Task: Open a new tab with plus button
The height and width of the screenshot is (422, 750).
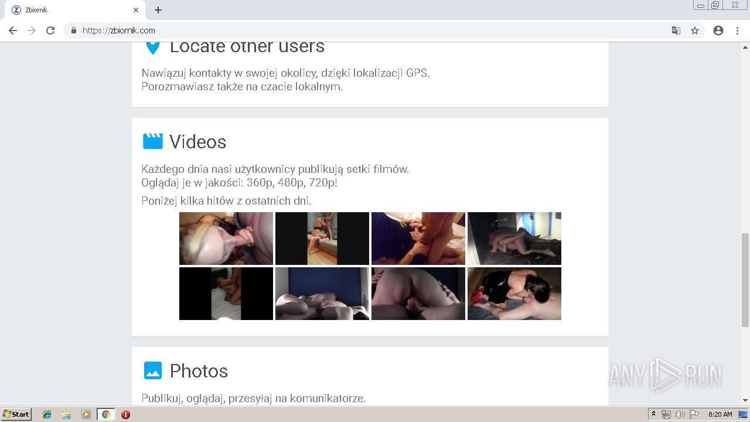Action: tap(158, 10)
